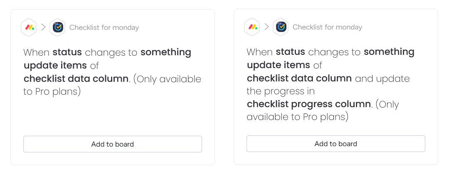Add the data-column-only recipe to board
Screen dimensions: 449x174
(113, 144)
